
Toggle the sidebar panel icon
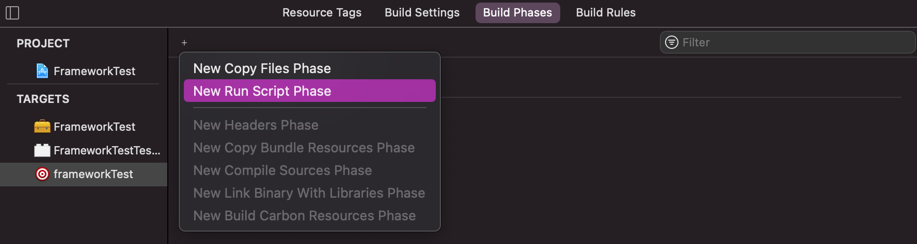12,13
